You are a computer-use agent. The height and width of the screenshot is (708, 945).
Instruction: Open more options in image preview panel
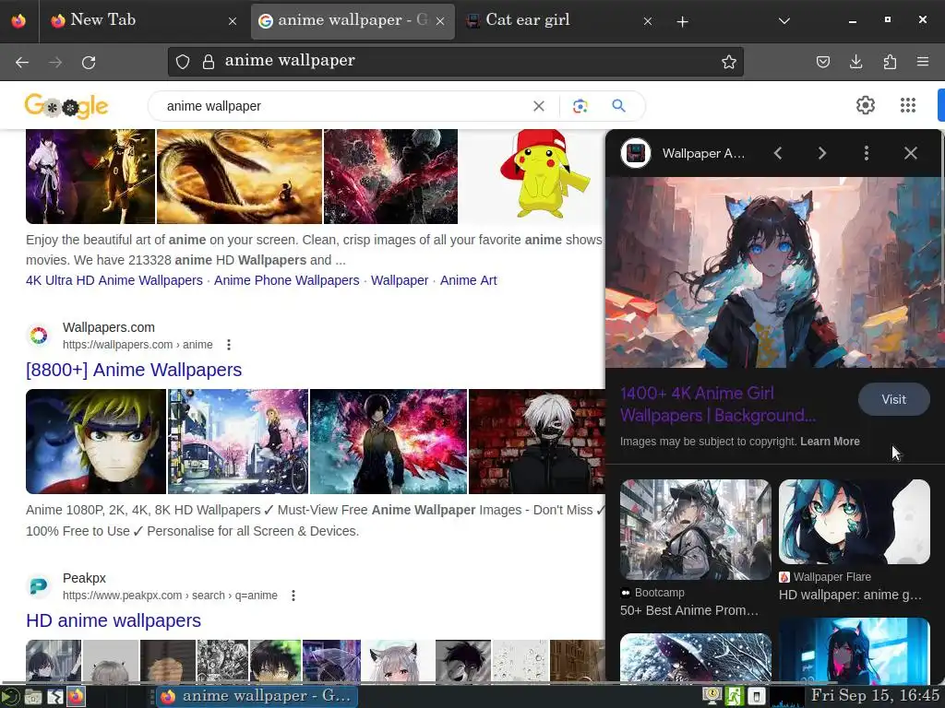coord(866,153)
